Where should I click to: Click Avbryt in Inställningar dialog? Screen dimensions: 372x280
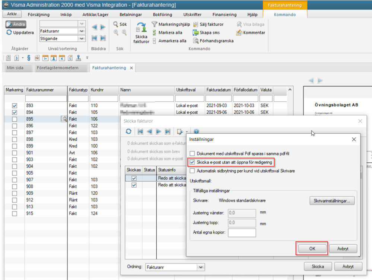(343, 248)
